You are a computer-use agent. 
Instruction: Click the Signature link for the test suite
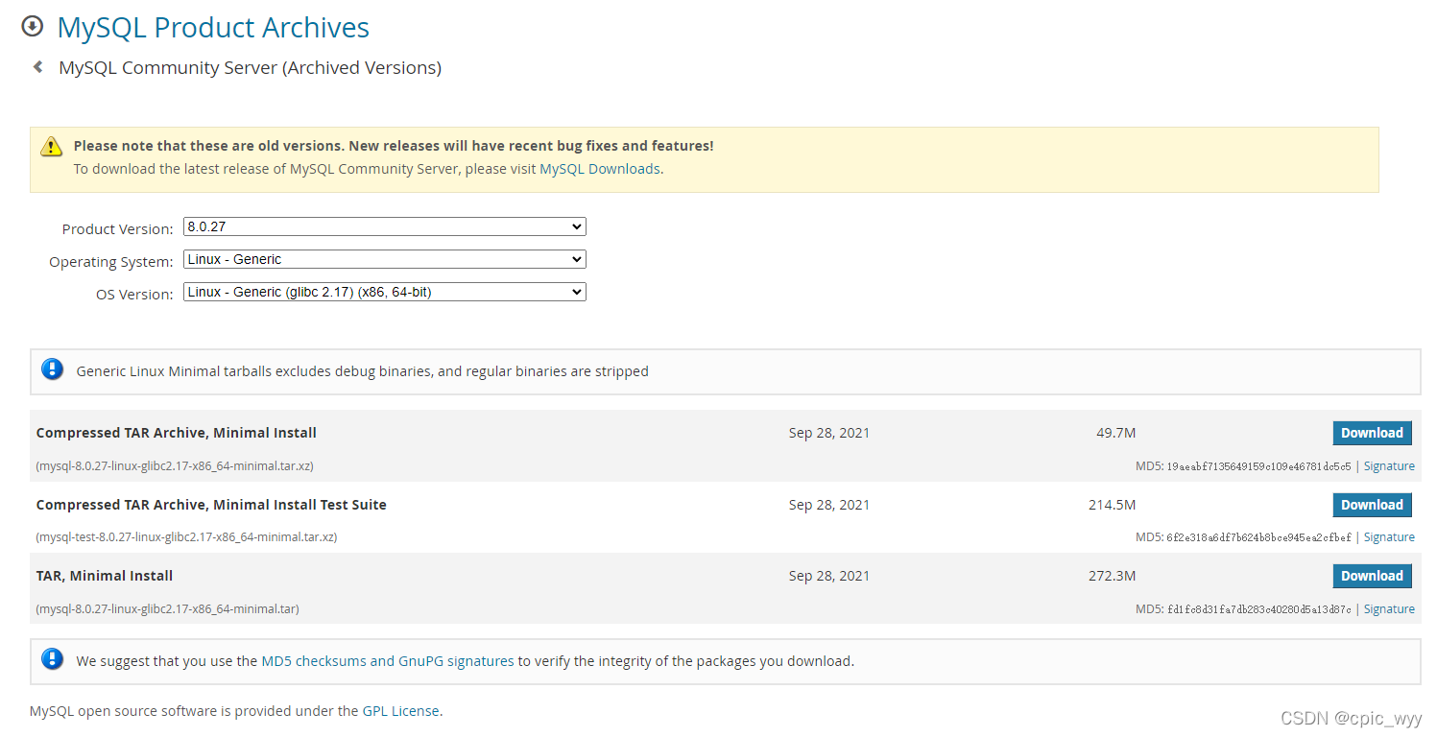(1389, 536)
